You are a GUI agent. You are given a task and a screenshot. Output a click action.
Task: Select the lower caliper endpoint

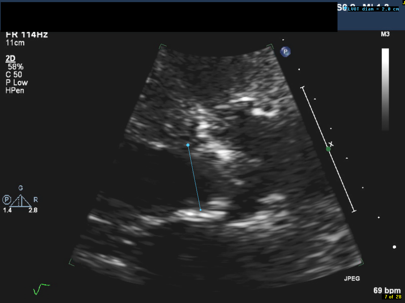tap(200, 210)
